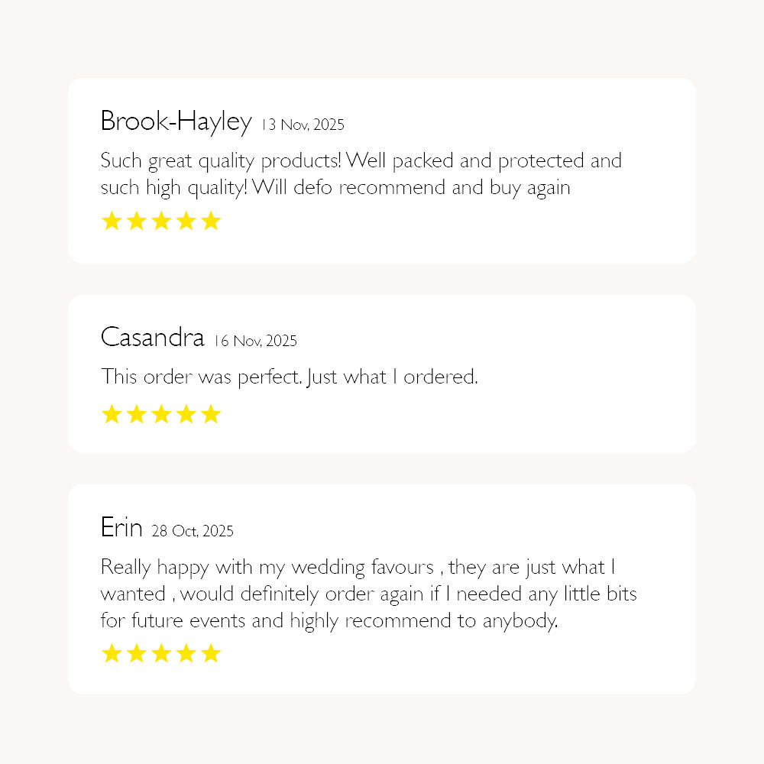
Task: Open reviewer name Brook-Hayley
Action: 176,121
